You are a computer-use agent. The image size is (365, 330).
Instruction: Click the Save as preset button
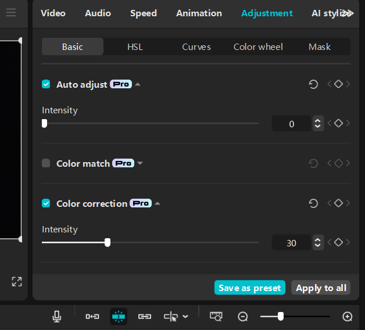pos(250,288)
